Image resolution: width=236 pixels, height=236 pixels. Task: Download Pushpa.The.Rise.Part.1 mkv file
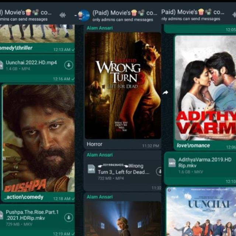[69, 218]
